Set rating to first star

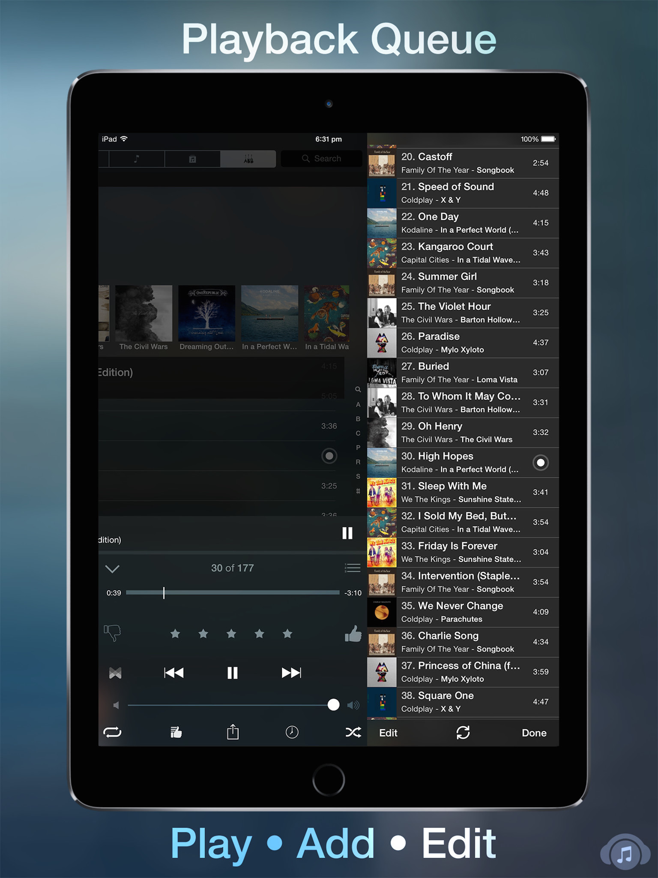coord(175,633)
